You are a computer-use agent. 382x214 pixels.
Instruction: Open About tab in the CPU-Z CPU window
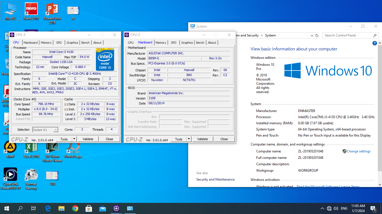[x=97, y=43]
